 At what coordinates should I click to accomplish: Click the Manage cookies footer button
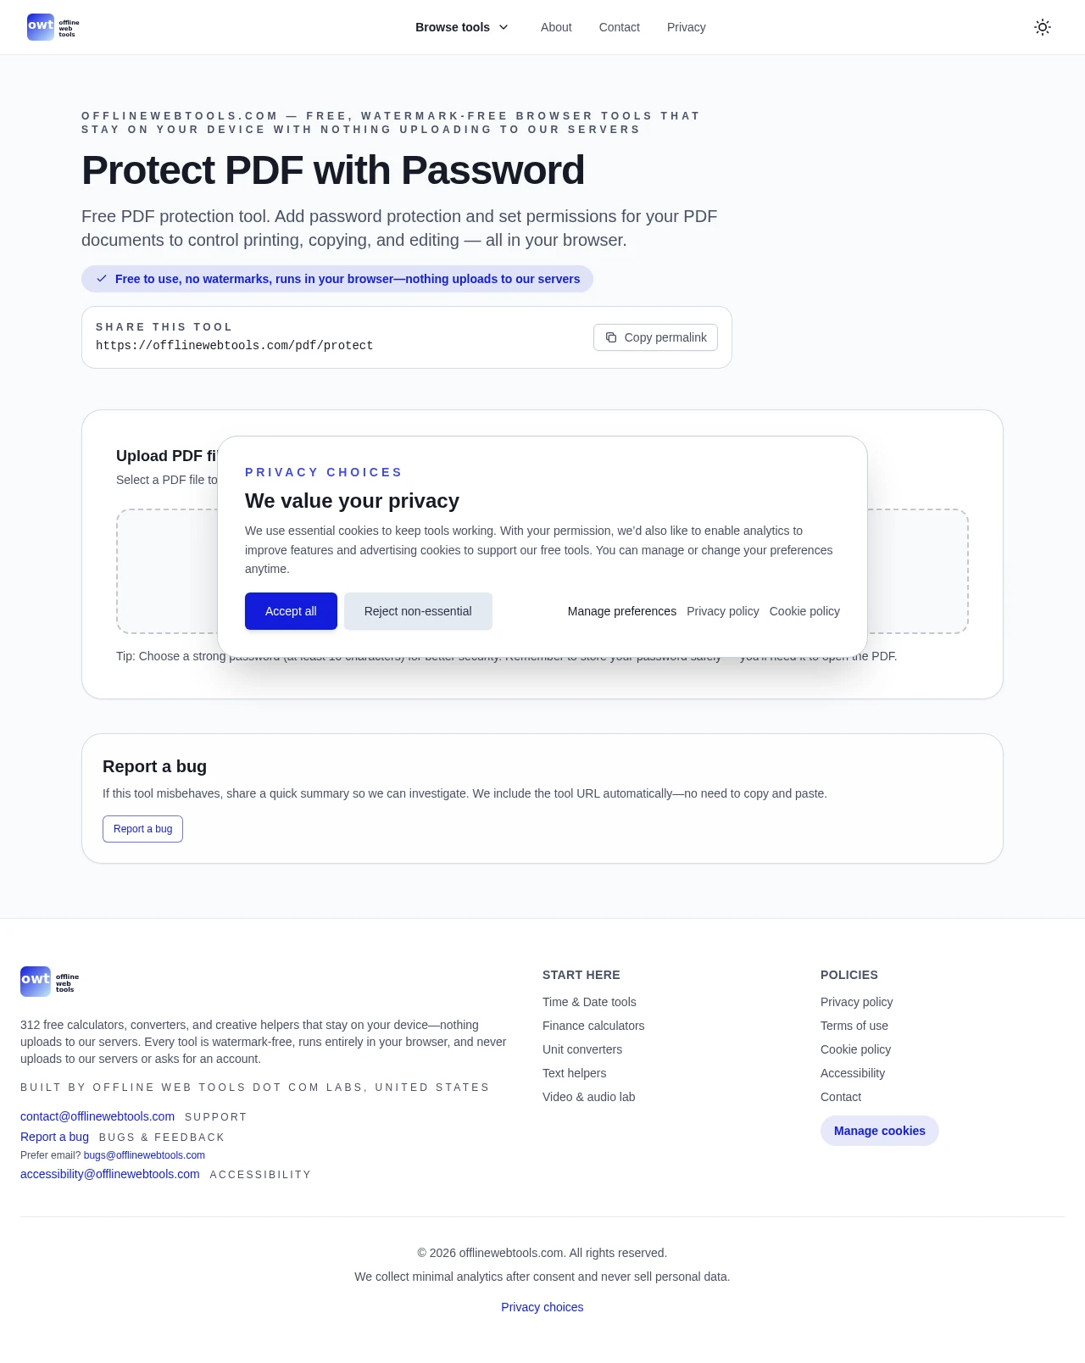[x=879, y=1131]
